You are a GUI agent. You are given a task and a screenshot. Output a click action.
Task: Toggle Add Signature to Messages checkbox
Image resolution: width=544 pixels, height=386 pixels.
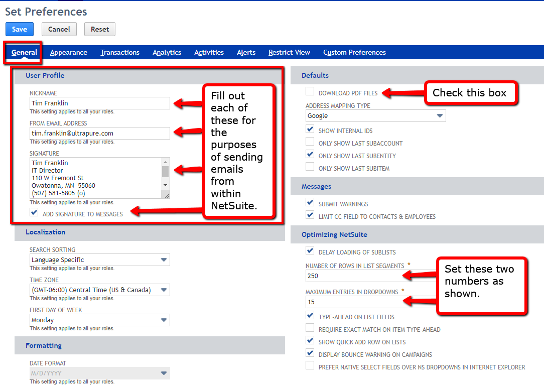coord(34,212)
